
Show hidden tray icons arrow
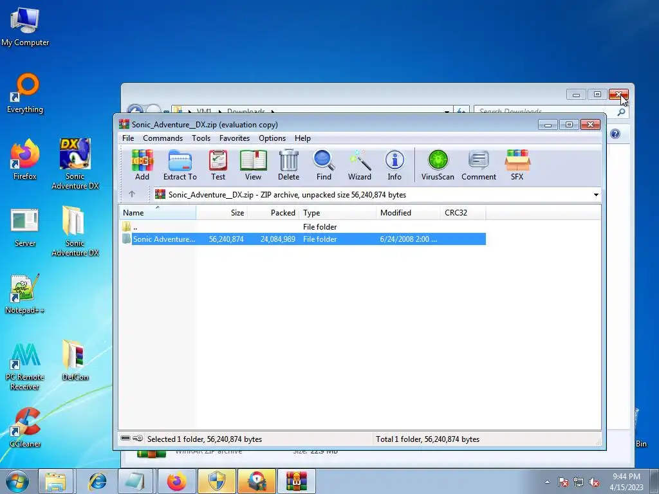pyautogui.click(x=547, y=482)
